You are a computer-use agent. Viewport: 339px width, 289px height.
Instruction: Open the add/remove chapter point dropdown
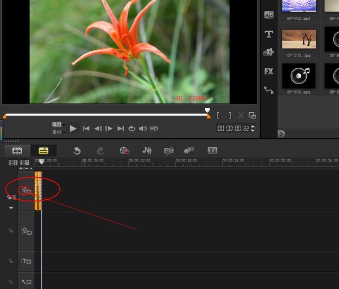26,168
